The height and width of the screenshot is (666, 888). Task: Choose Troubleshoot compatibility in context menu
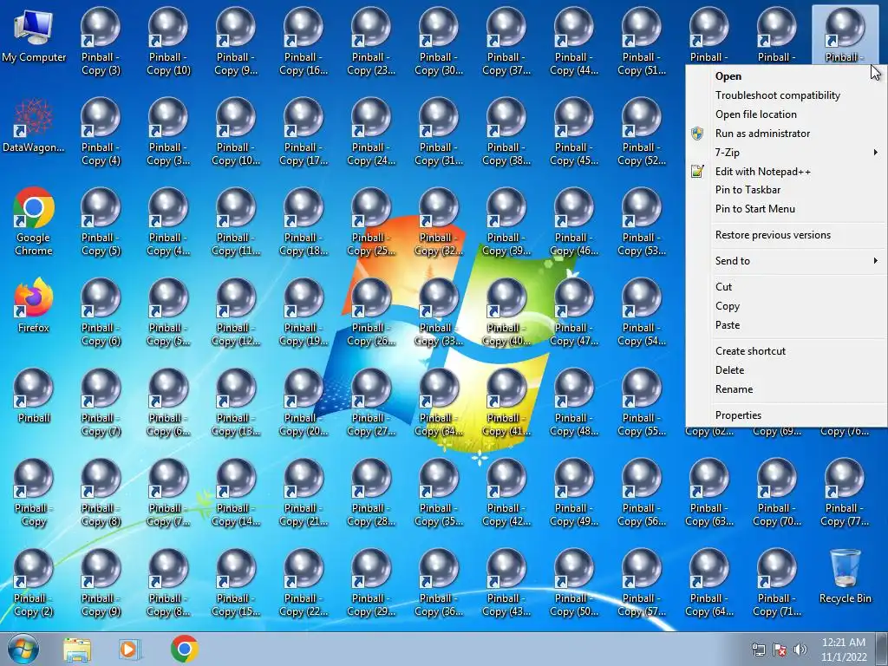[x=786, y=95]
